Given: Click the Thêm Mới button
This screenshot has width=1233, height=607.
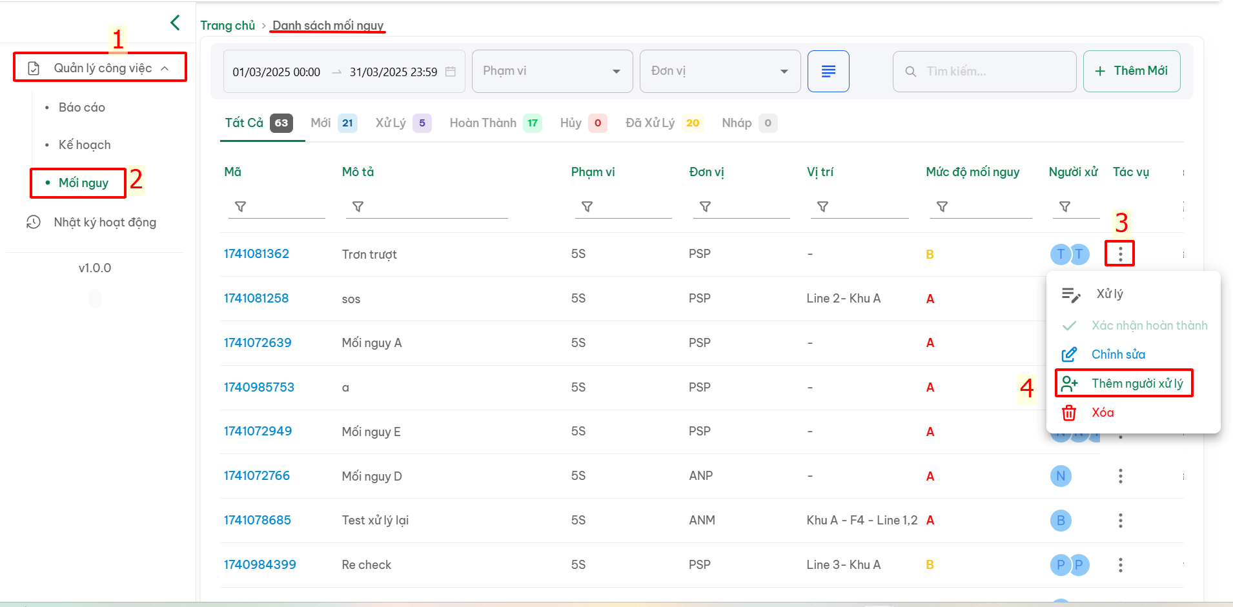Looking at the screenshot, I should 1132,71.
